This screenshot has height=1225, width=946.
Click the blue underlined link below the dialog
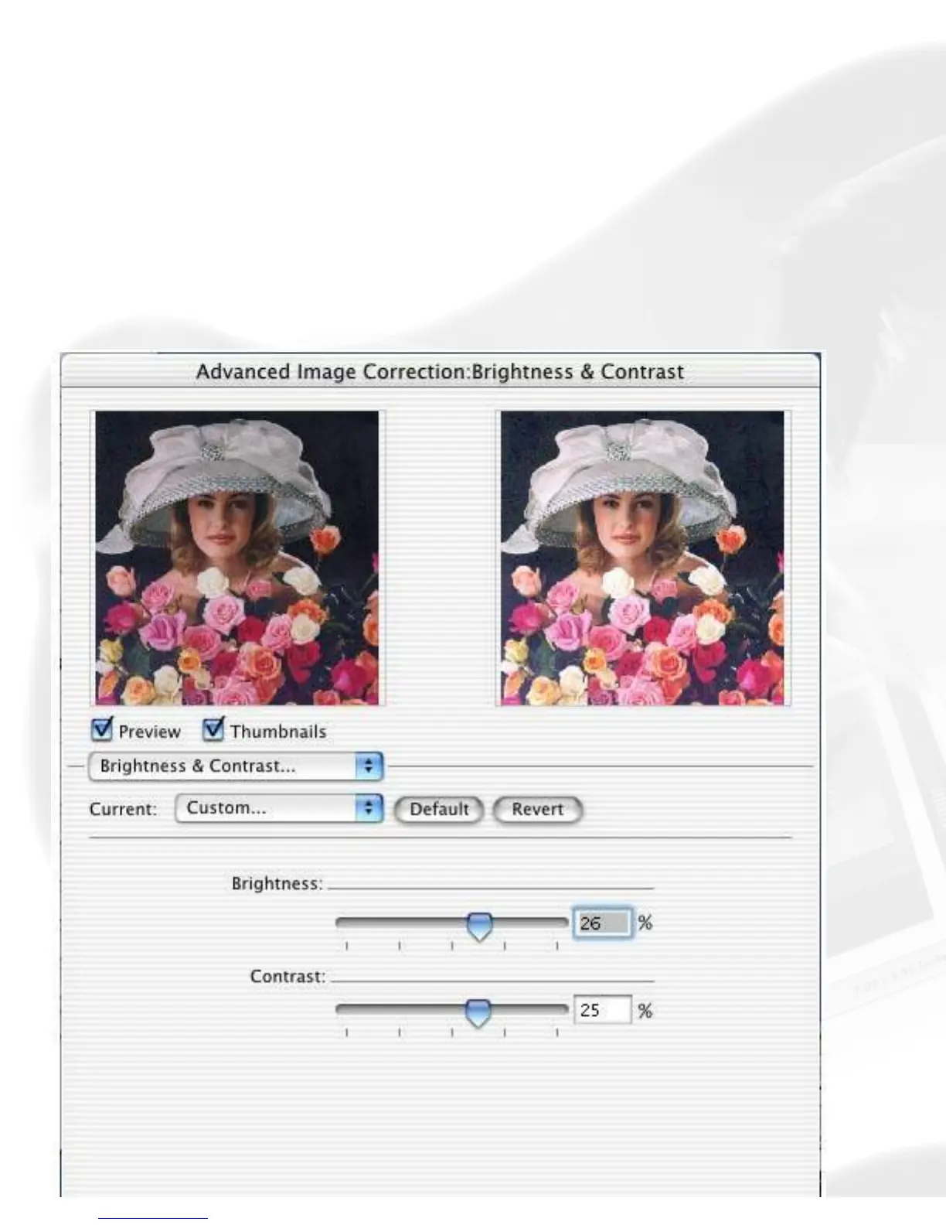coord(153,1218)
